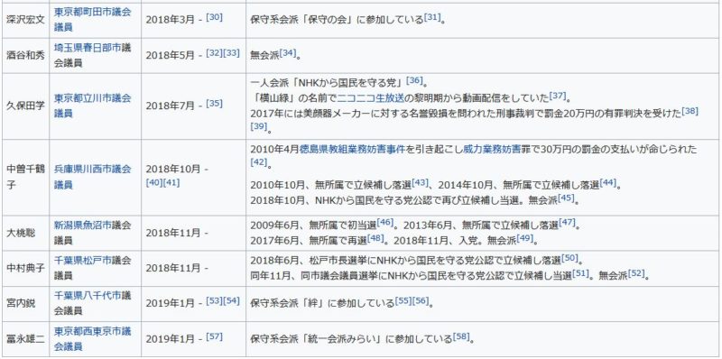
Task: Jump to footnote [44]
Action: pyautogui.click(x=607, y=182)
